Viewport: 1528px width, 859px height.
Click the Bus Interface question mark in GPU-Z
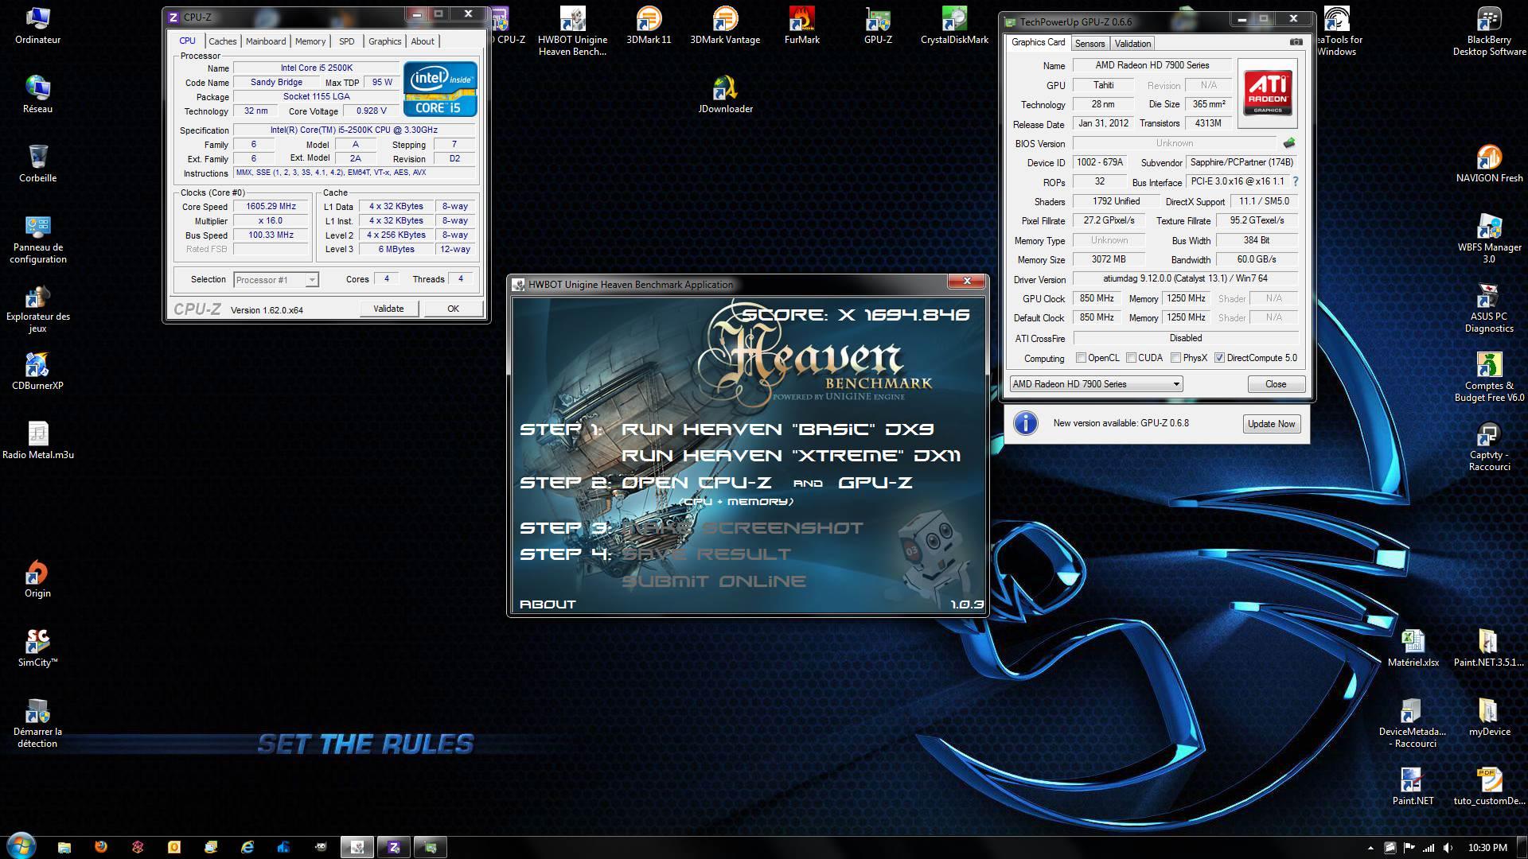click(1296, 181)
